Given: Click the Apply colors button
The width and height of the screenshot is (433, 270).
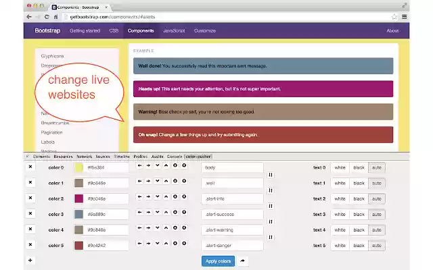Looking at the screenshot, I should click(x=218, y=261).
